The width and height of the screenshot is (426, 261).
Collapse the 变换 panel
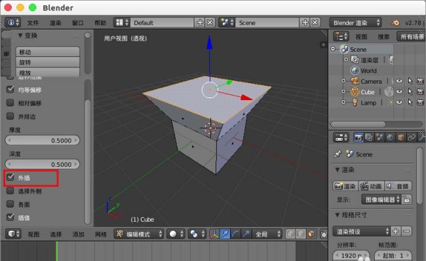[20, 35]
